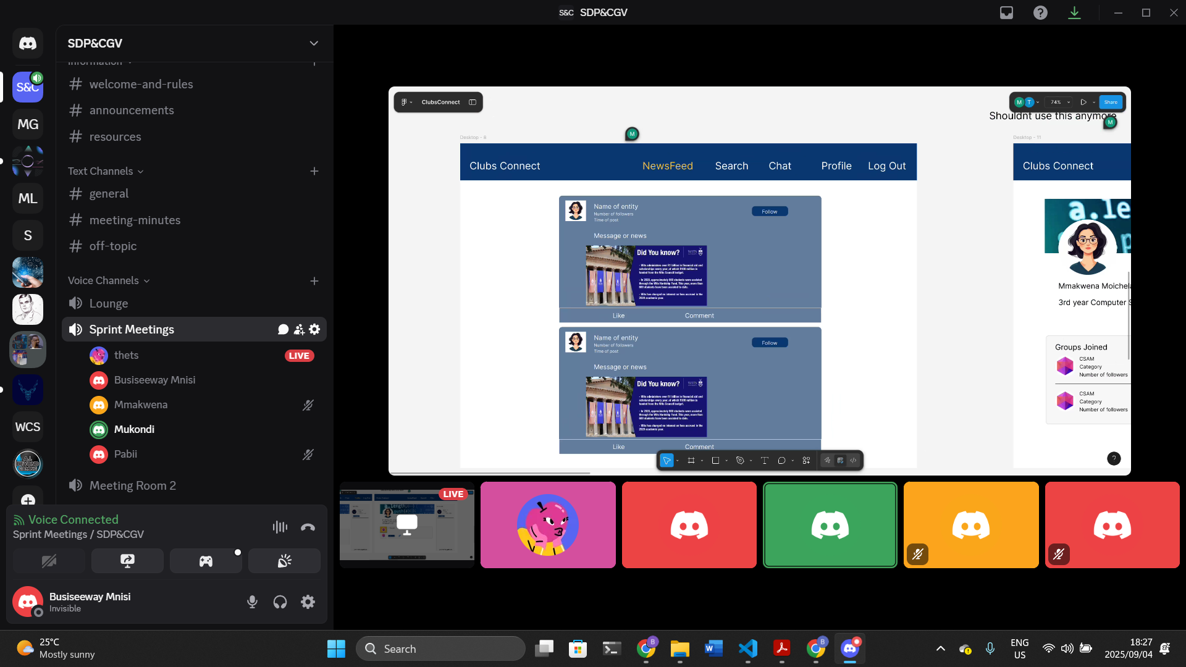Select the MG server in sidebar

click(28, 124)
